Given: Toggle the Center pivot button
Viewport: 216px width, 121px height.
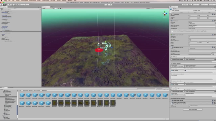Looking at the screenshot, I should click(21, 5).
